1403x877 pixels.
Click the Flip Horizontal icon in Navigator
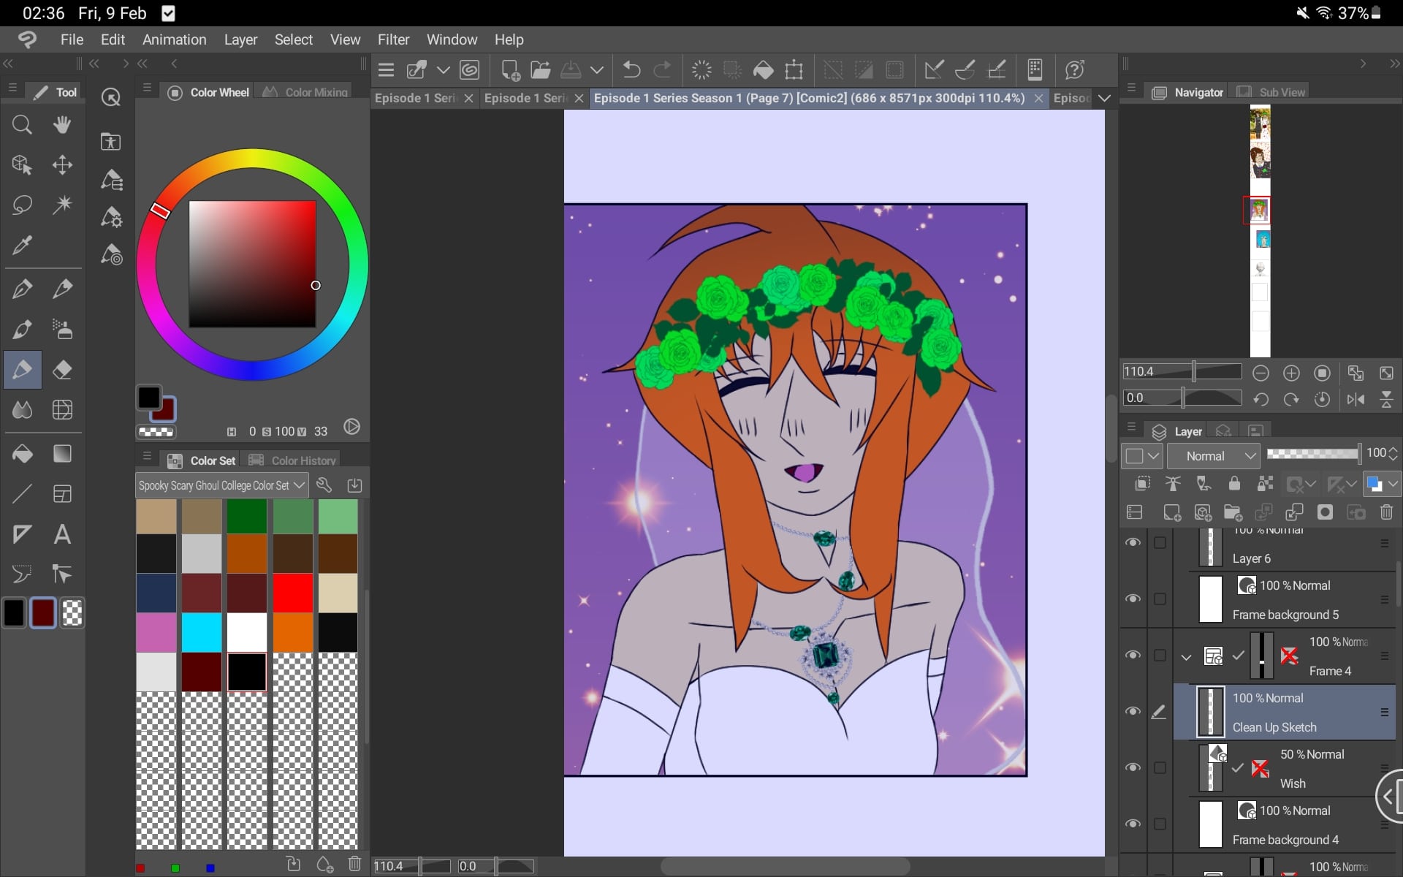click(1356, 399)
